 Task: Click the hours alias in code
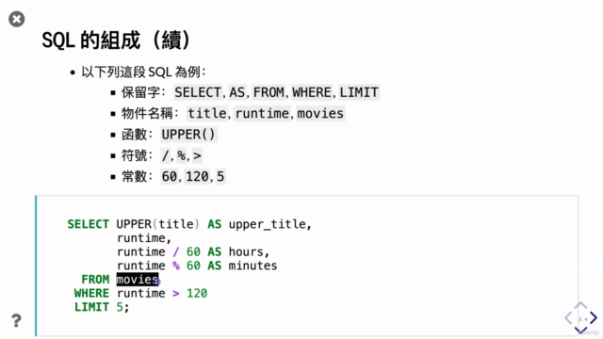coord(246,251)
